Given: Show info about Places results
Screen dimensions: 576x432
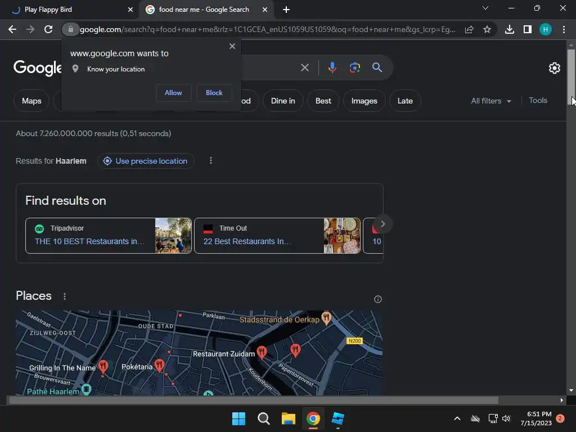Looking at the screenshot, I should point(377,299).
